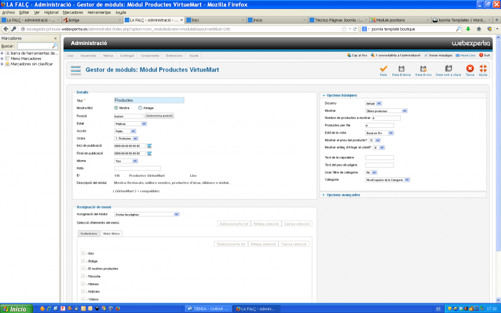The image size is (501, 313).
Task: Open the Mostrar products dropdown
Action: [x=386, y=111]
